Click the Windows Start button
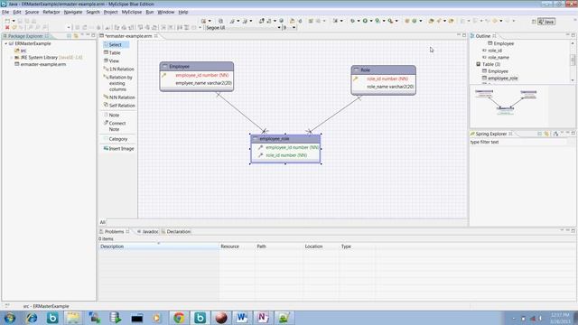 click(10, 318)
